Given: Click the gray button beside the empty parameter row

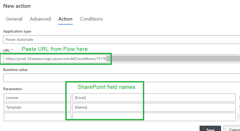Looking at the screenshot, I should click(x=238, y=117).
